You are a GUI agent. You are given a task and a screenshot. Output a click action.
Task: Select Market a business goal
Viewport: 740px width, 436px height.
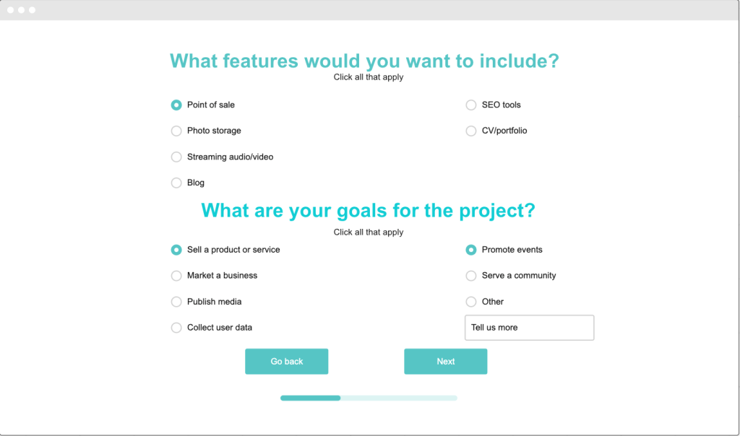coord(176,276)
